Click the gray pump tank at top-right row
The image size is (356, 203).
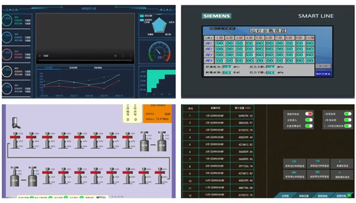pos(162,142)
